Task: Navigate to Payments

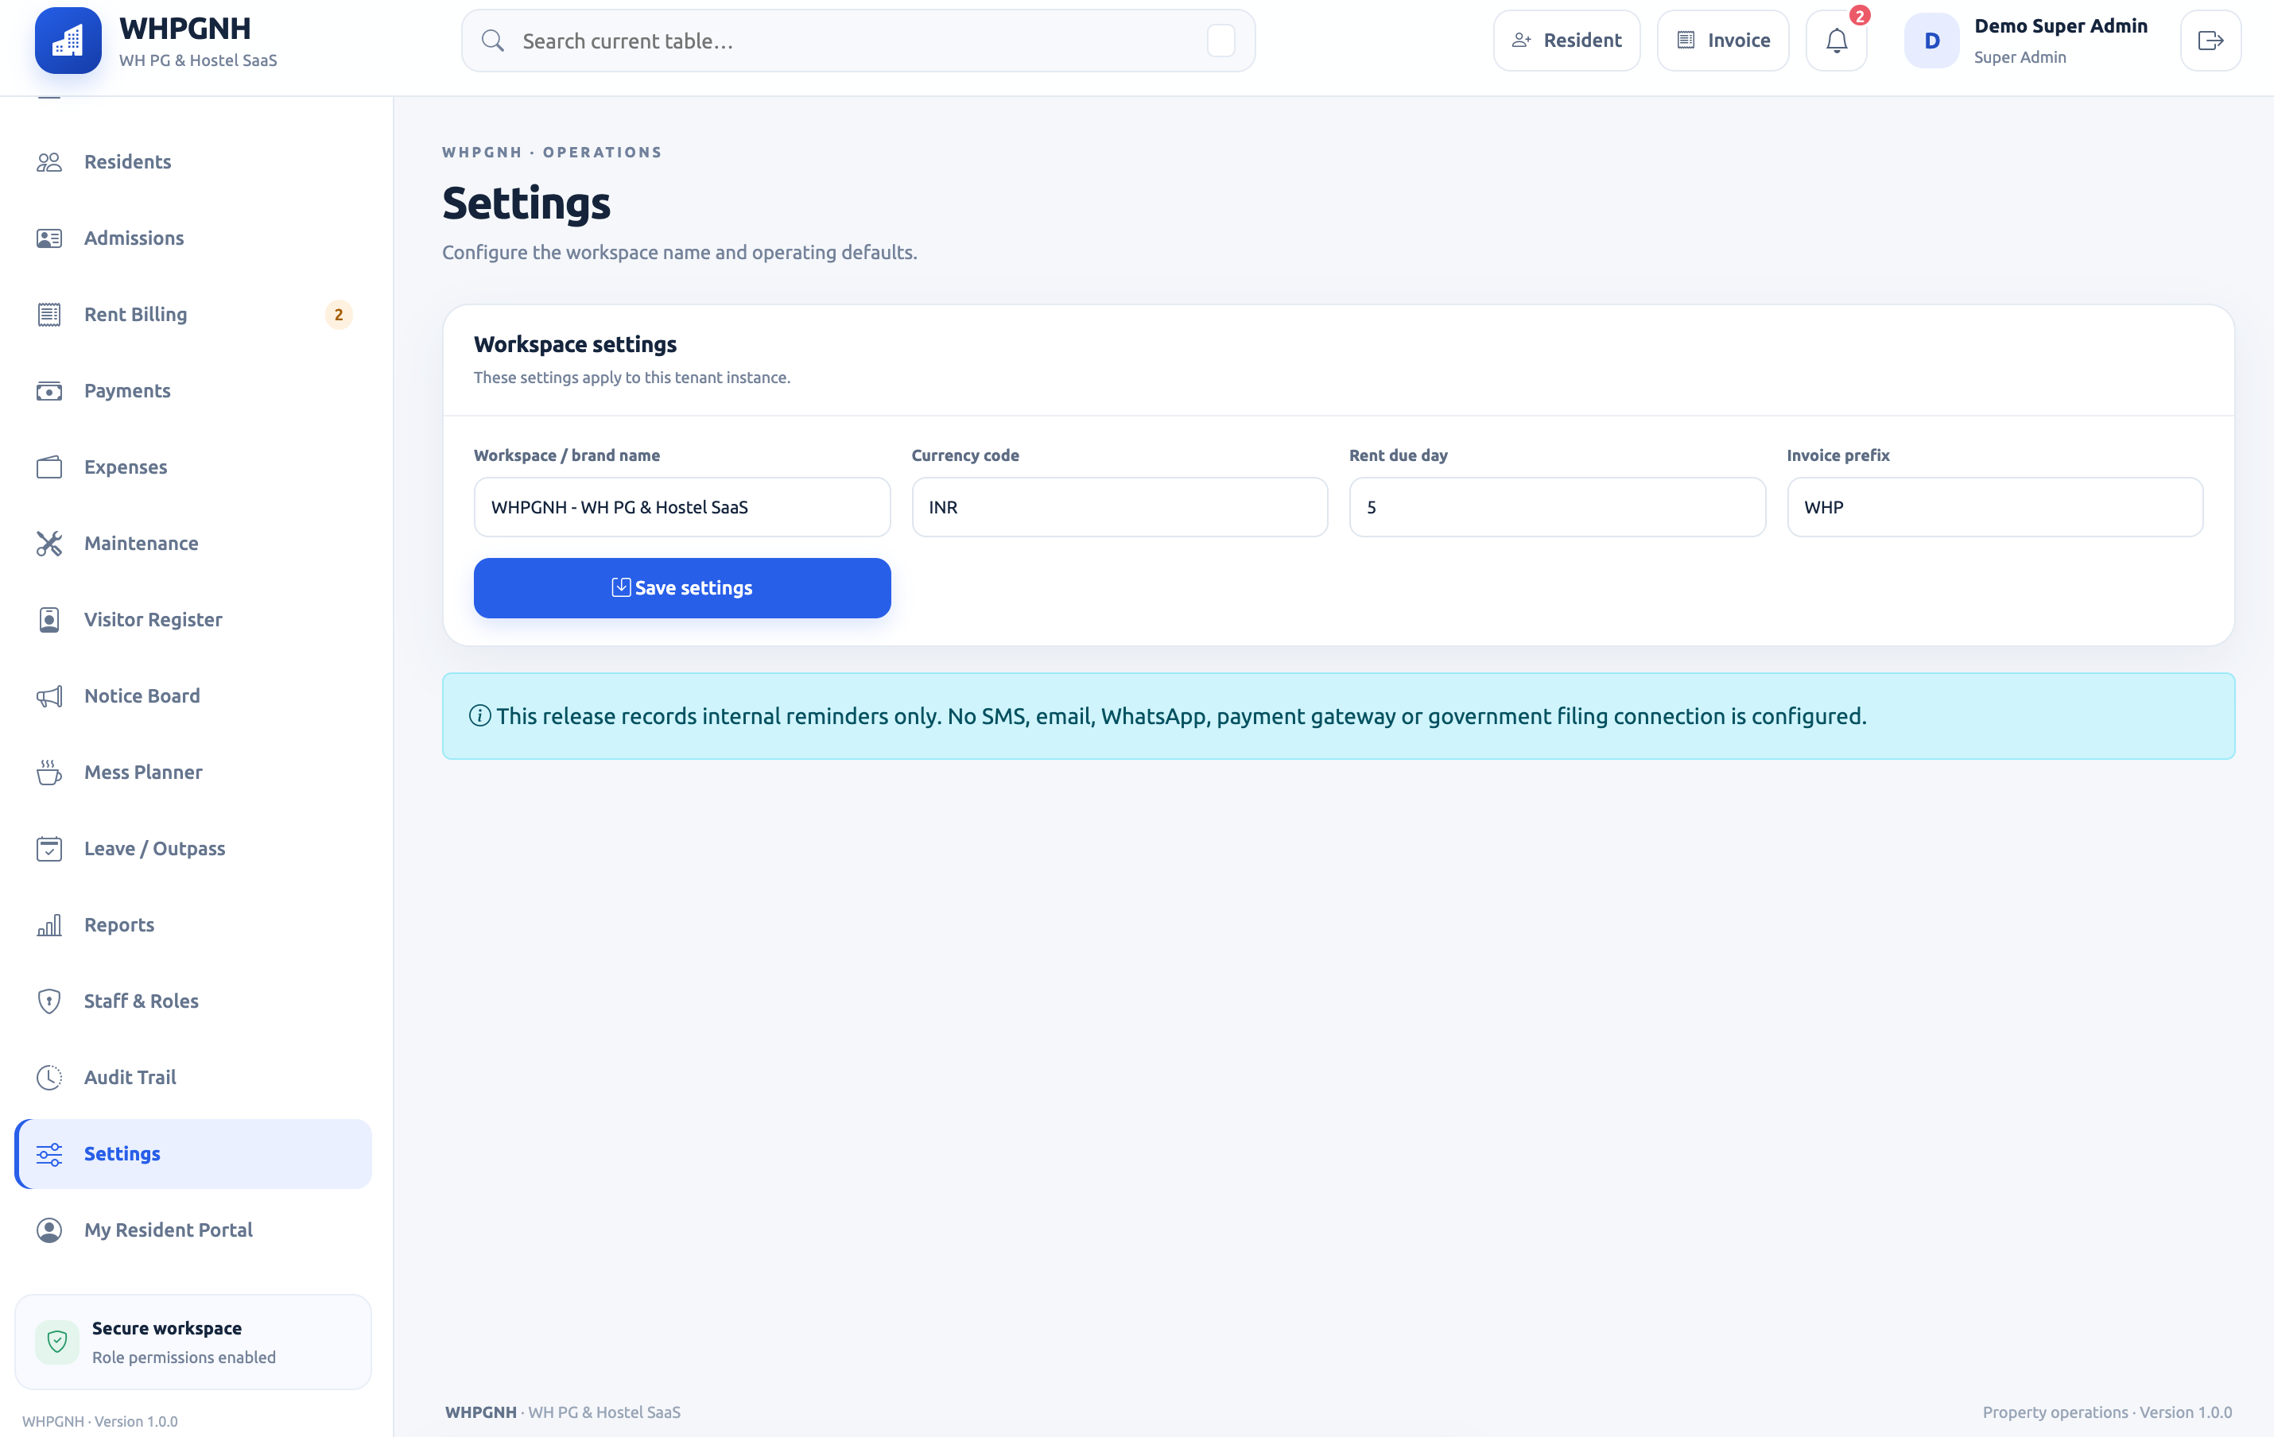Action: (193, 391)
